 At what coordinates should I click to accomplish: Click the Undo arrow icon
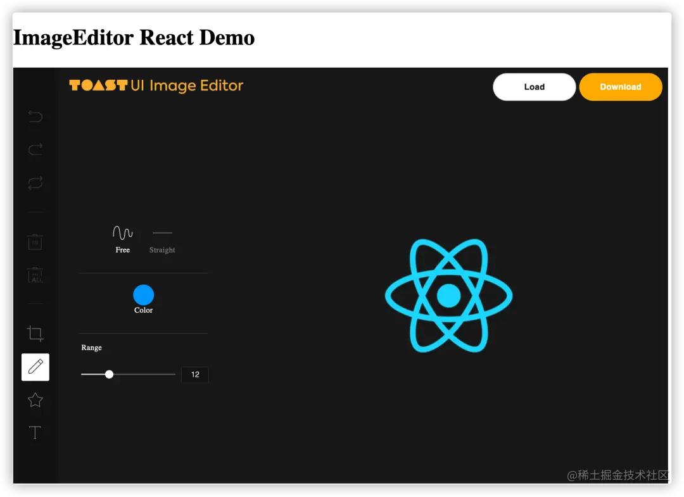click(x=35, y=116)
